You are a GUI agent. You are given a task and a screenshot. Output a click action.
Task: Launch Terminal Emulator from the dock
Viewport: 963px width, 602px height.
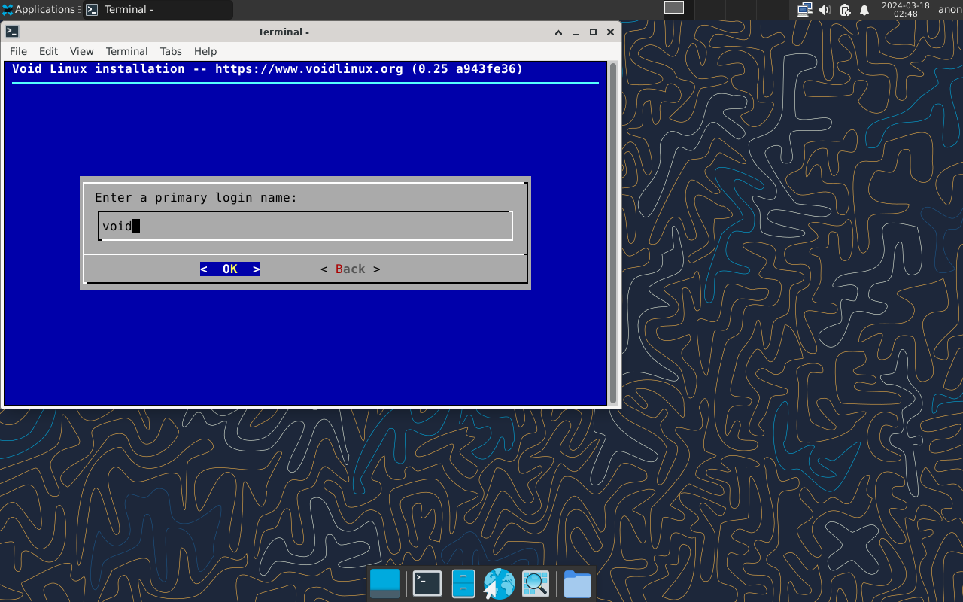coord(427,584)
